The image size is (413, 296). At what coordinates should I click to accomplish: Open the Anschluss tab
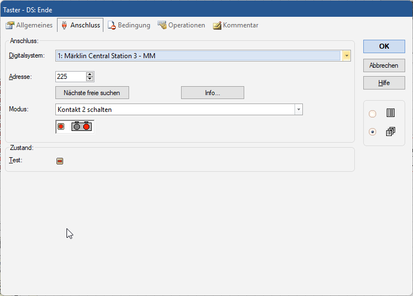point(80,25)
